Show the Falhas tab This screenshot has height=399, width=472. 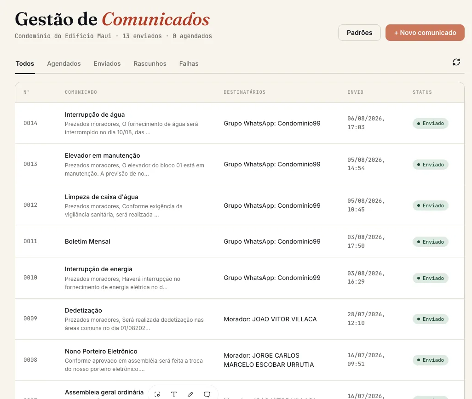[189, 64]
